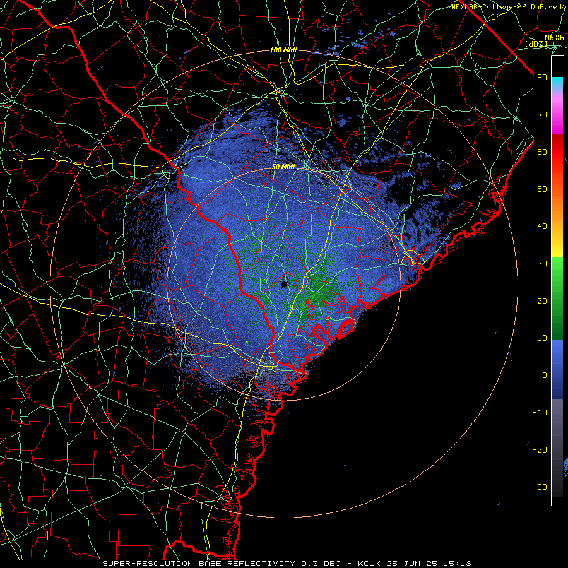Screen dimensions: 568x568
Task: Click the KCLX 25 JUN 25 15:18 timestamp
Action: pos(415,564)
